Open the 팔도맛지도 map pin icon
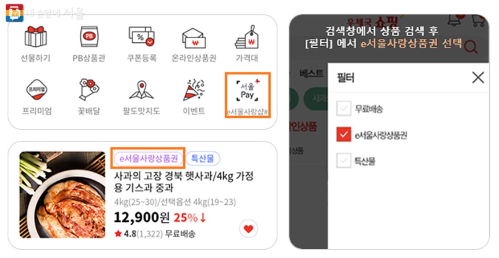 (142, 90)
